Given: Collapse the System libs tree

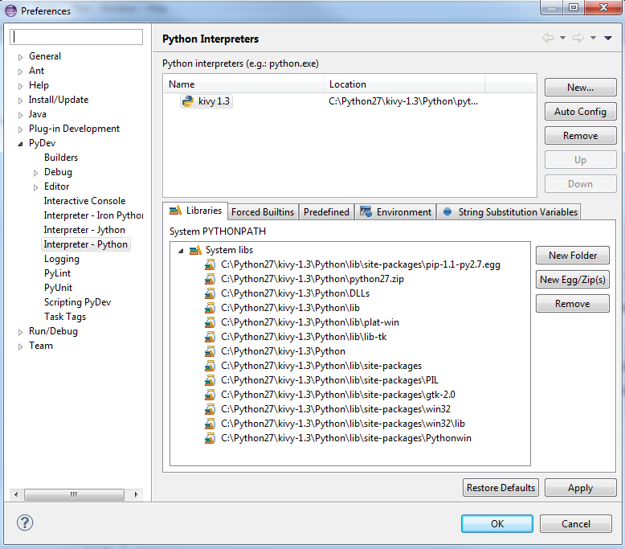Looking at the screenshot, I should 181,251.
